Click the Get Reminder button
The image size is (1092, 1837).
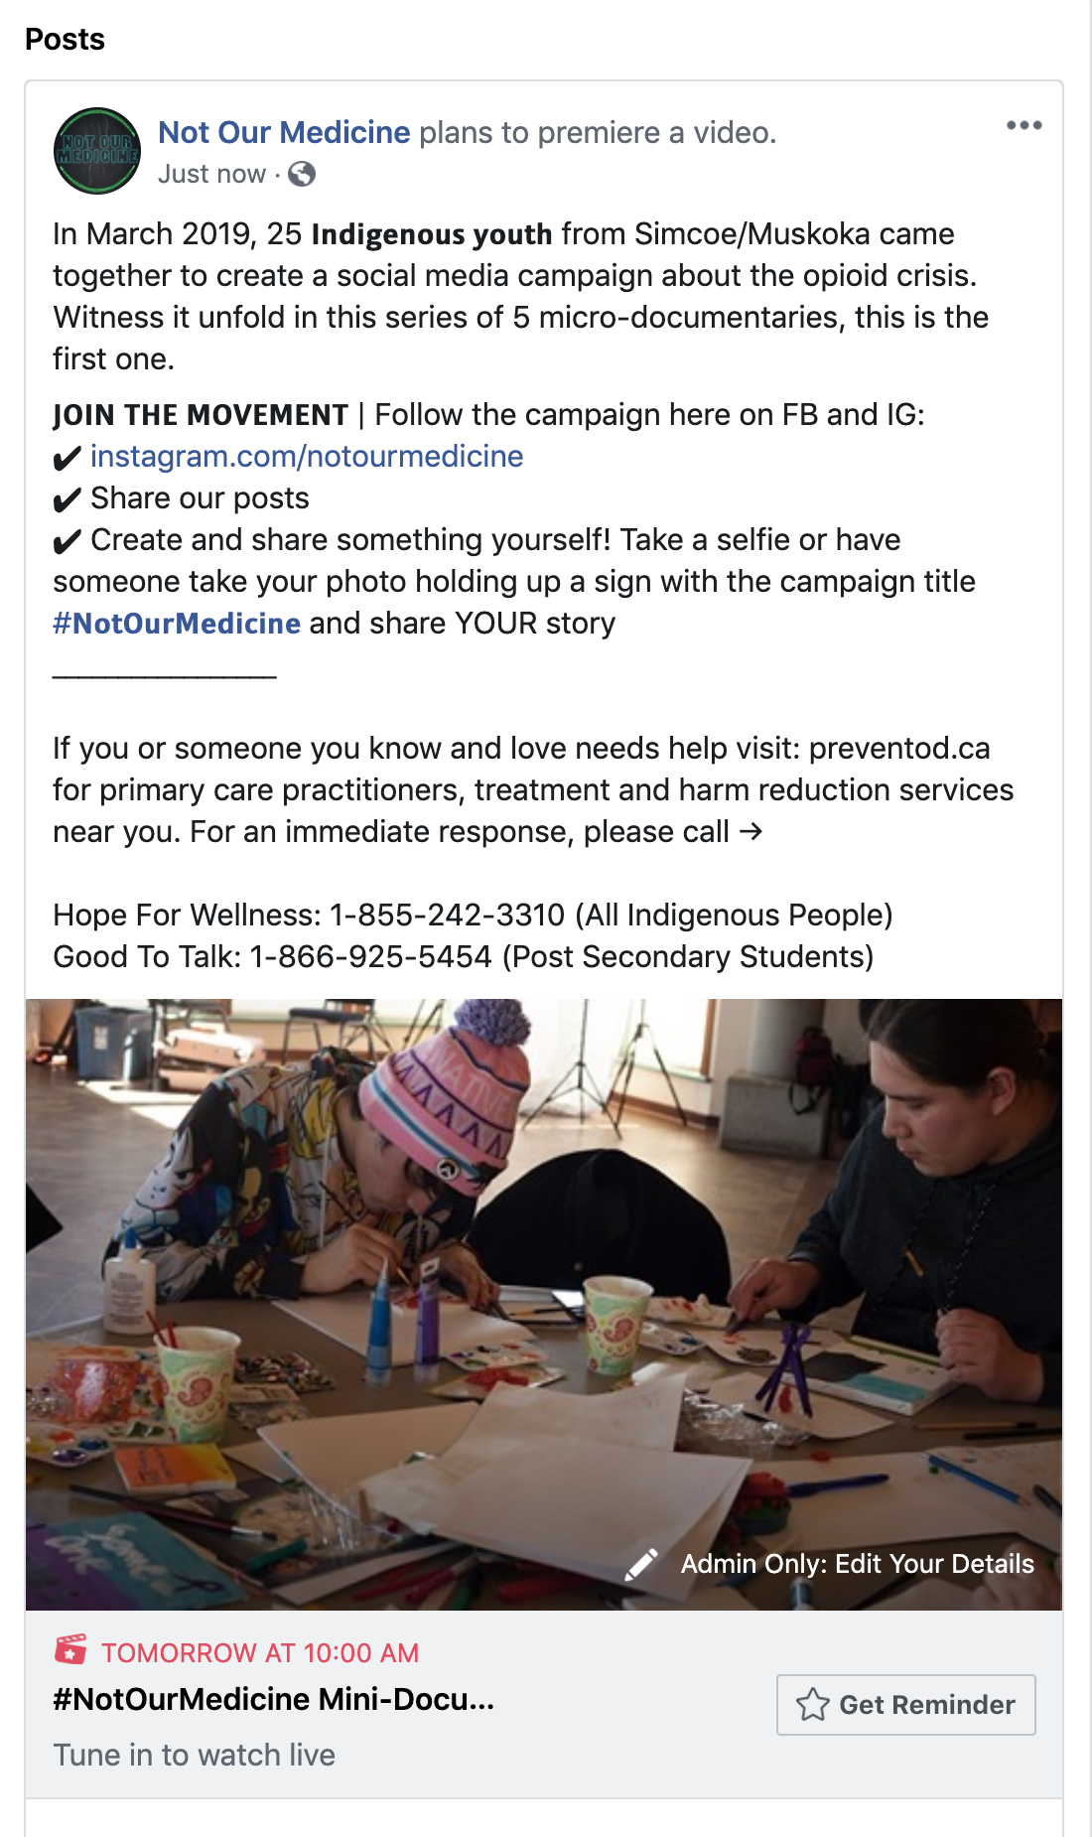tap(905, 1704)
